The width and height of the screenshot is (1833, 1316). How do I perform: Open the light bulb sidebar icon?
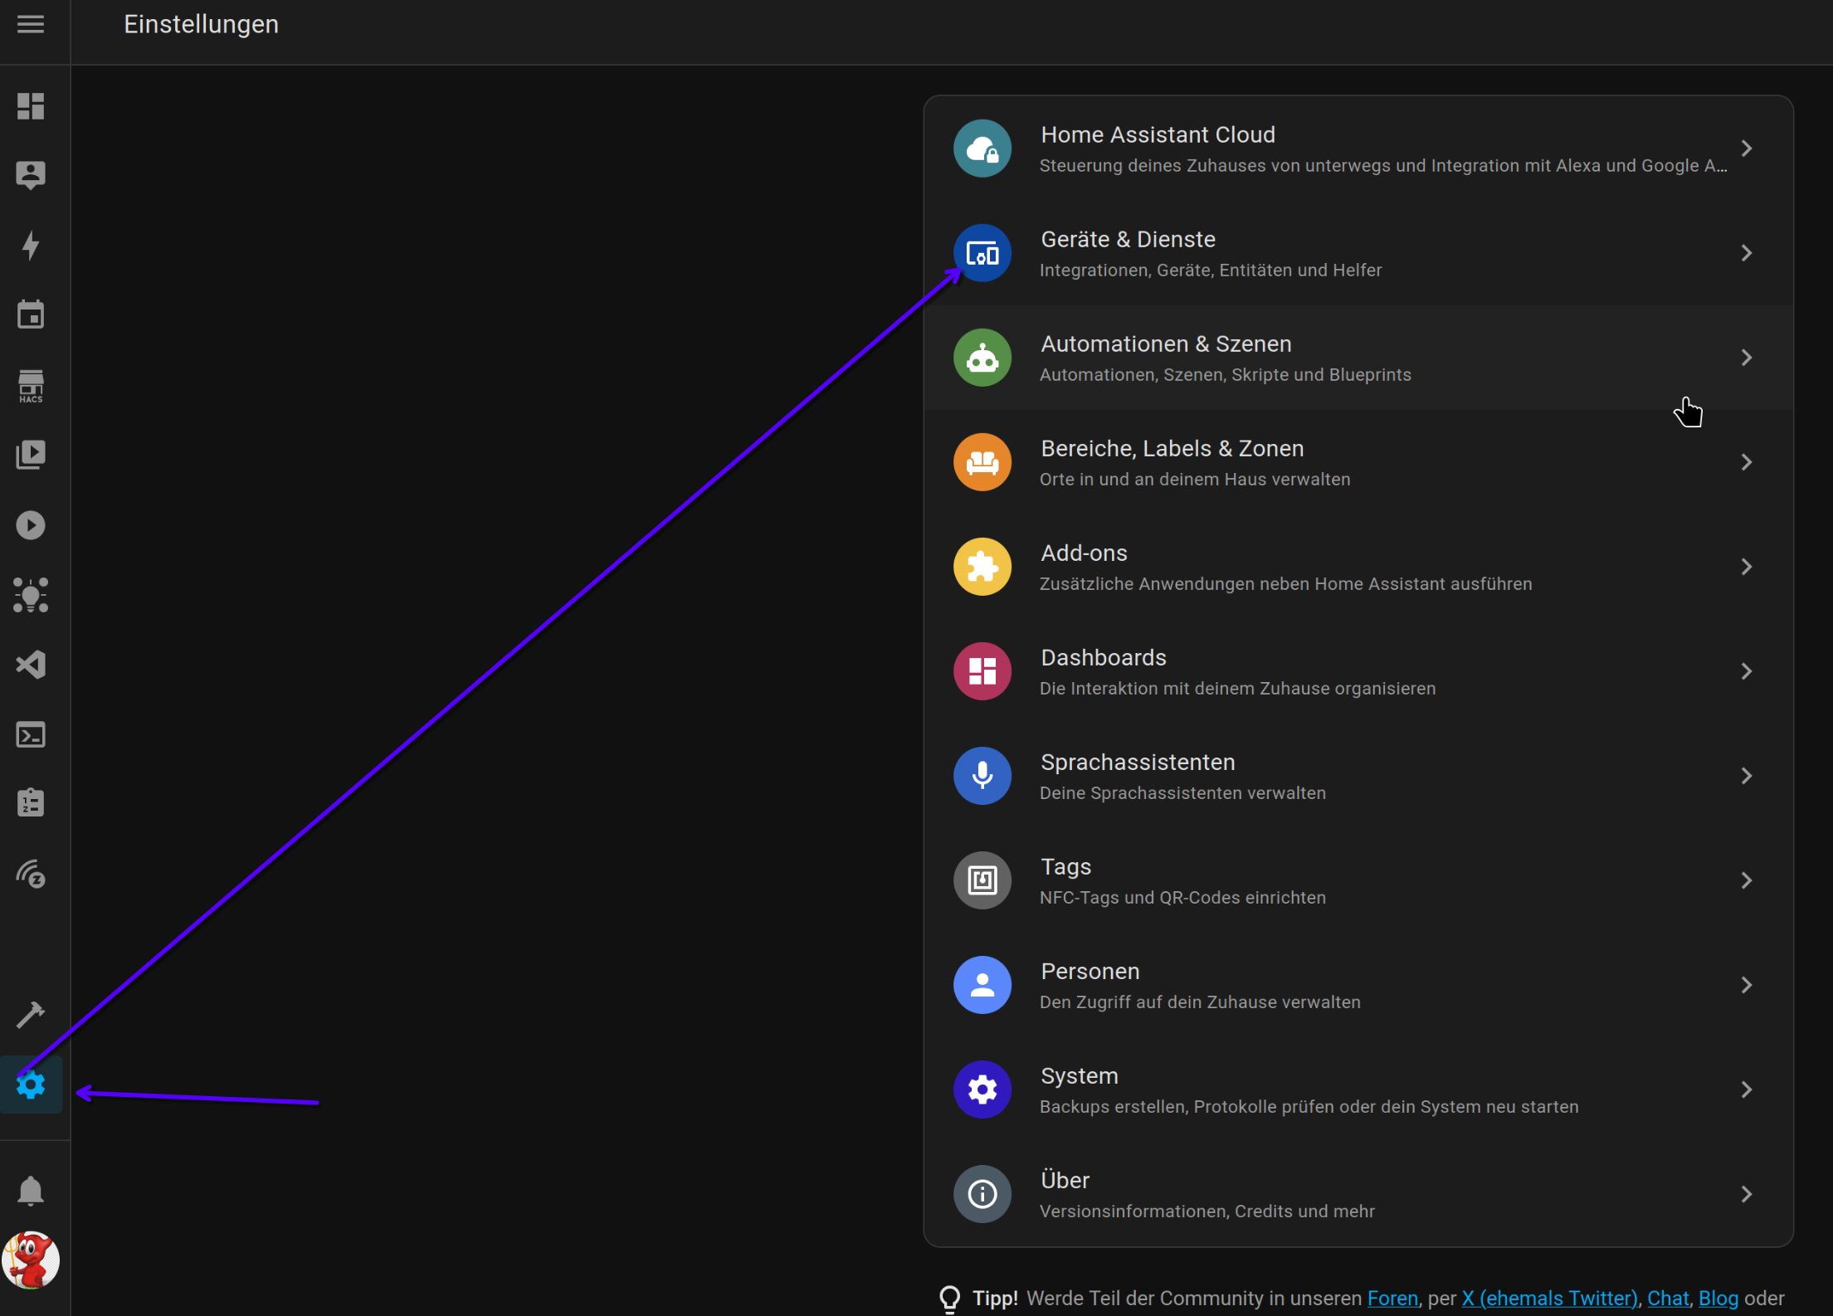(31, 595)
